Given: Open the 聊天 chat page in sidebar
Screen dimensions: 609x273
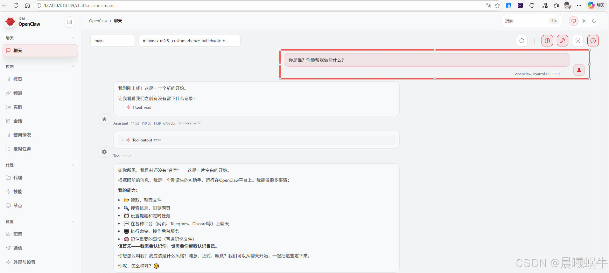Looking at the screenshot, I should (40, 51).
